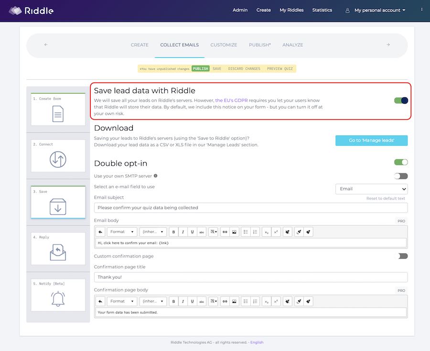Insert a link in the Confirmation page body toolbar
430x351 pixels.
pyautogui.click(x=225, y=301)
